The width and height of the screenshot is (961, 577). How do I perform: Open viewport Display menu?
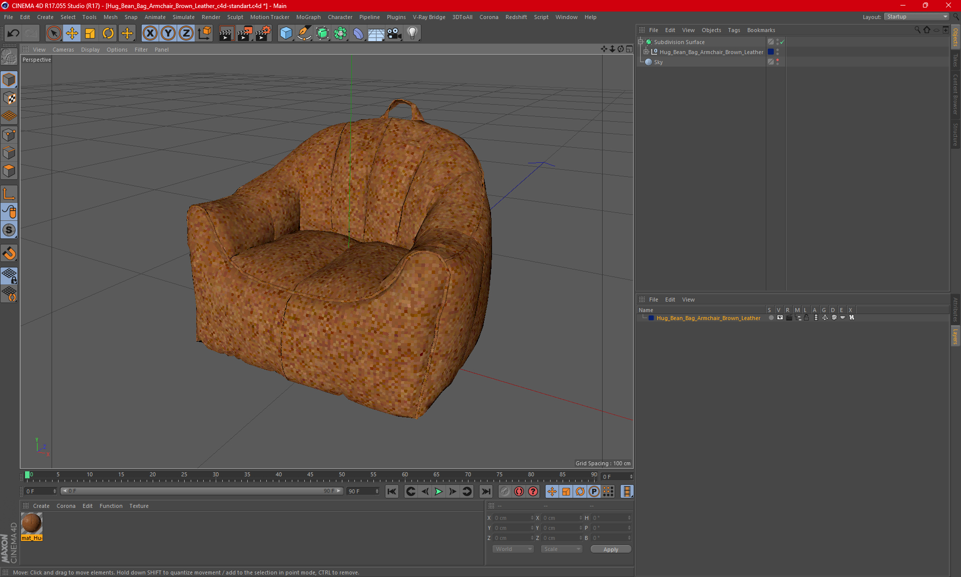coord(90,50)
